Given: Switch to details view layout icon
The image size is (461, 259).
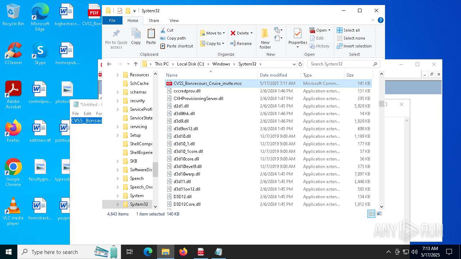Looking at the screenshot, I should (x=371, y=214).
